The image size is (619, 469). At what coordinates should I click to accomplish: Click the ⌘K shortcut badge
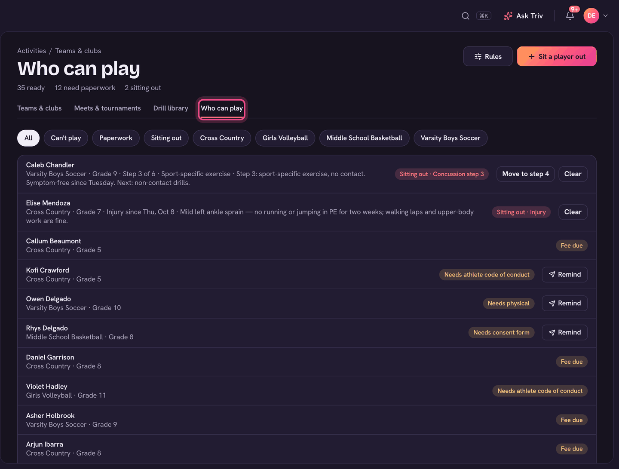[x=484, y=16]
